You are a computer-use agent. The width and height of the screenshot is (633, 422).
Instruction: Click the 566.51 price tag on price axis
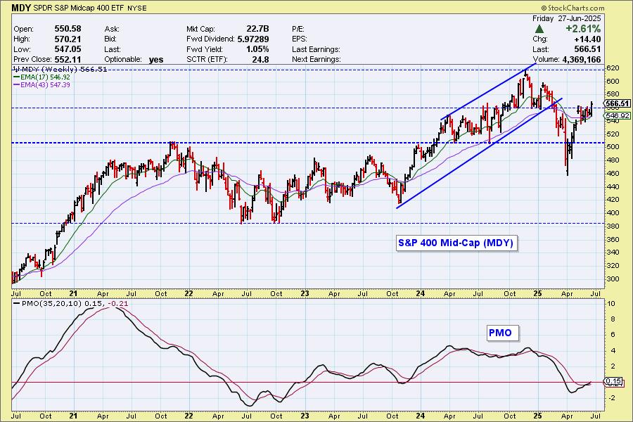(x=618, y=104)
